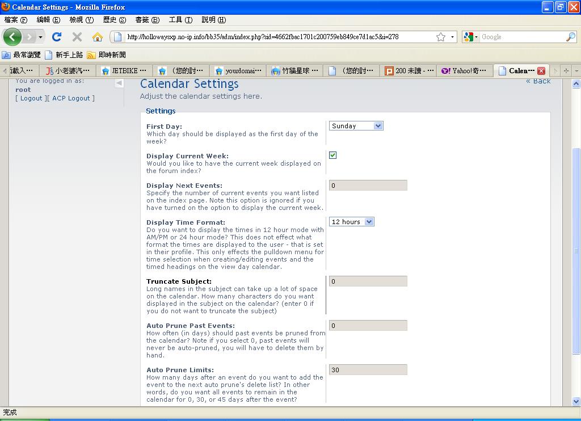Open the address bar history dropdown
This screenshot has height=421, width=581.
pyautogui.click(x=452, y=37)
